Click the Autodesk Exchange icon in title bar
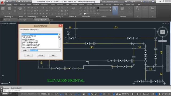Image resolution: width=171 pixels, height=96 pixels. pyautogui.click(x=144, y=2)
